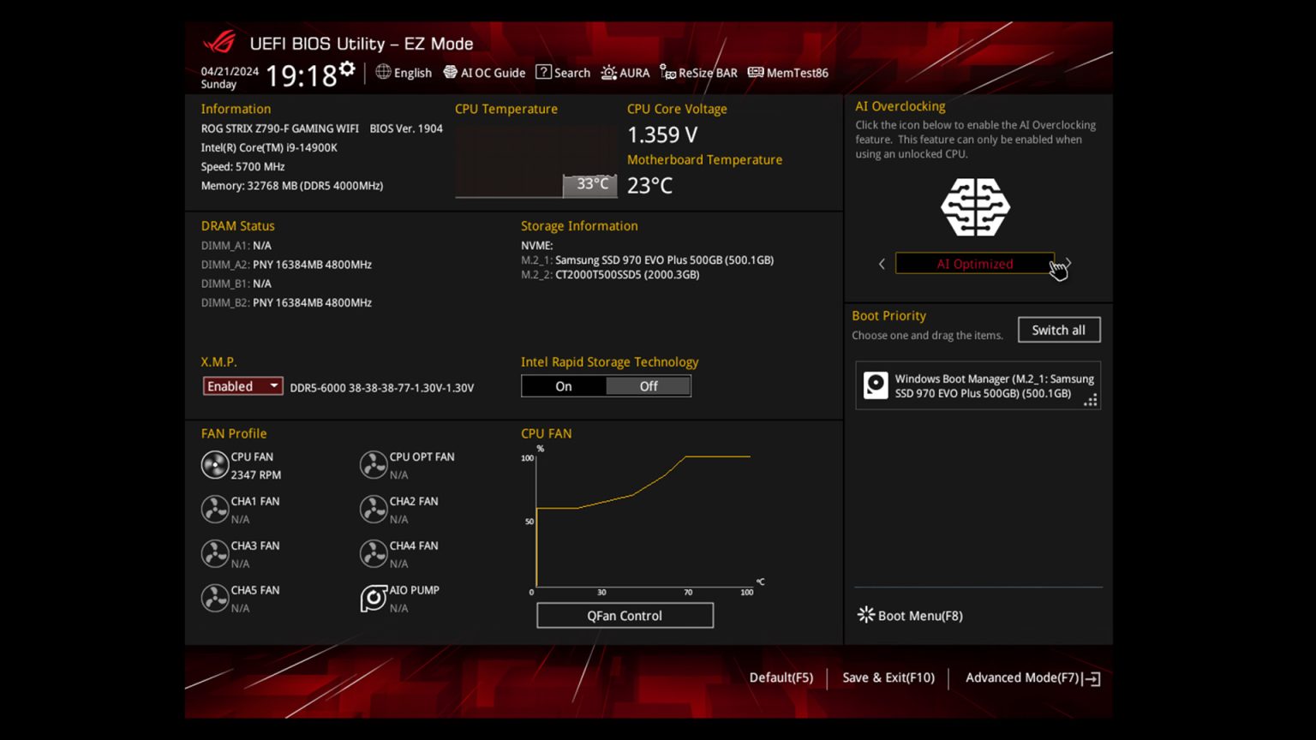1316x740 pixels.
Task: Click the date 04/21/2024
Action: [230, 71]
